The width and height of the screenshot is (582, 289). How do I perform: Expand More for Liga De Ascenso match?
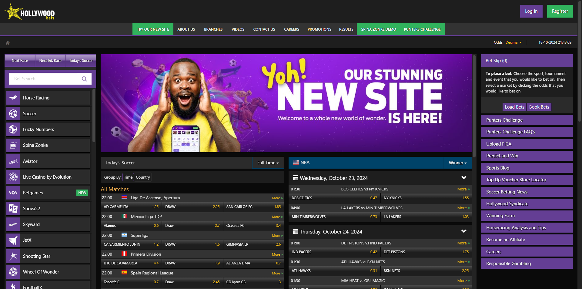click(277, 198)
